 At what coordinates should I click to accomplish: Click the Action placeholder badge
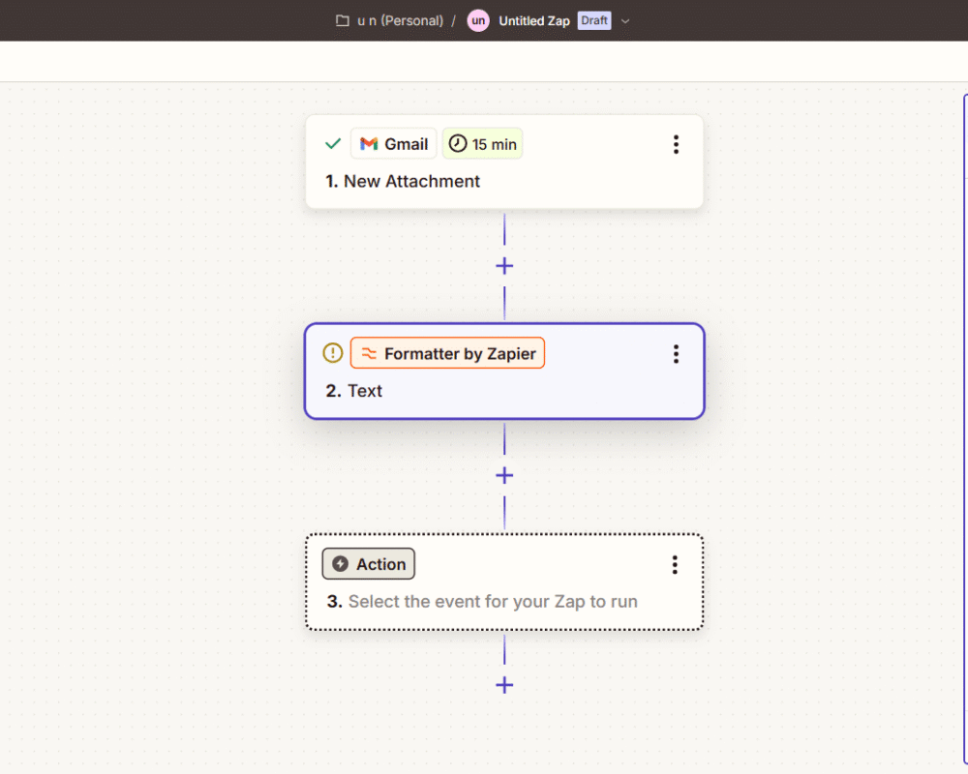tap(369, 564)
